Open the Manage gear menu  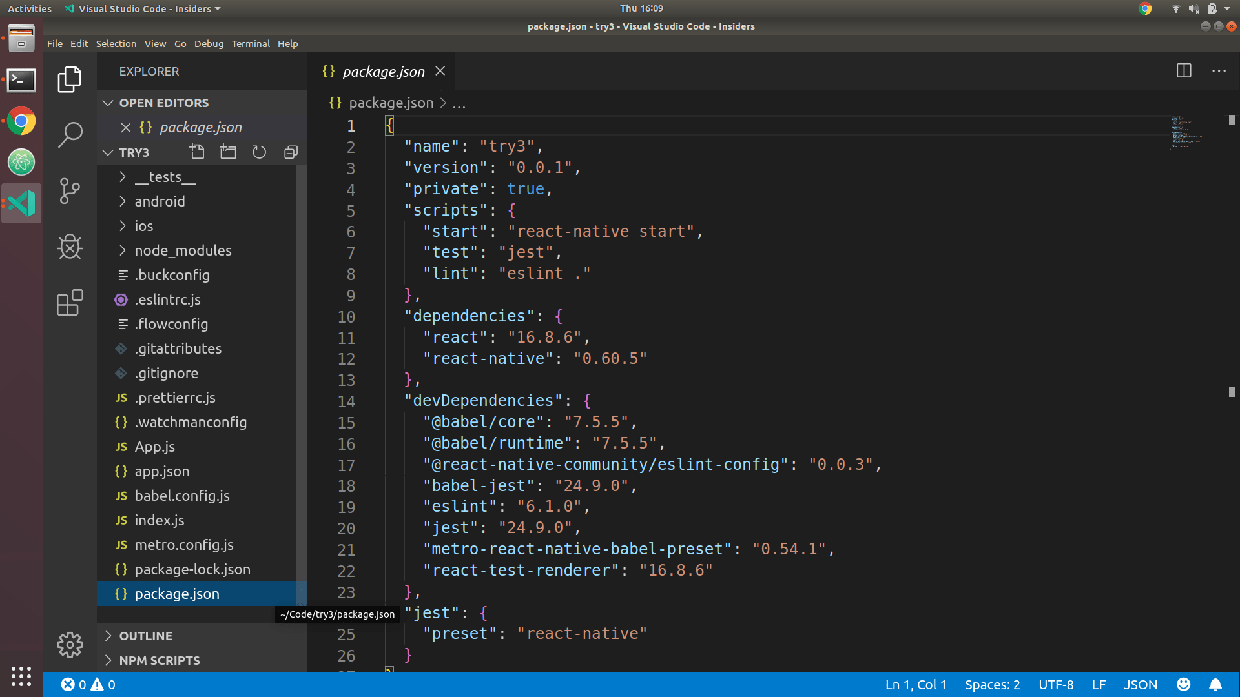[70, 645]
